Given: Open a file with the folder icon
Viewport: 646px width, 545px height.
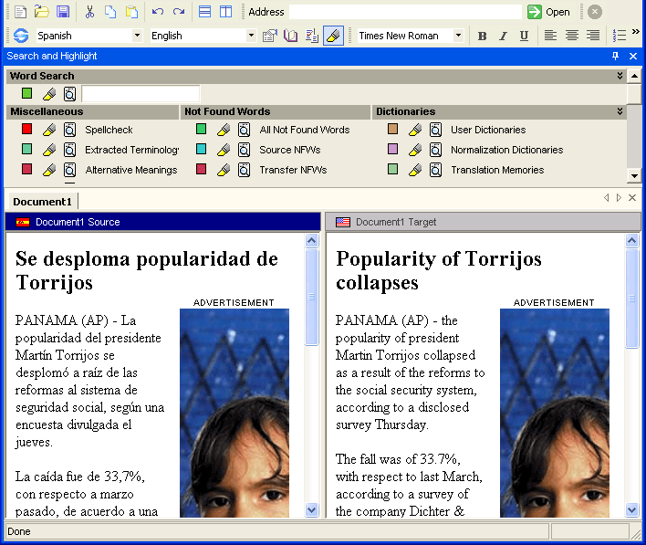Looking at the screenshot, I should pos(42,12).
